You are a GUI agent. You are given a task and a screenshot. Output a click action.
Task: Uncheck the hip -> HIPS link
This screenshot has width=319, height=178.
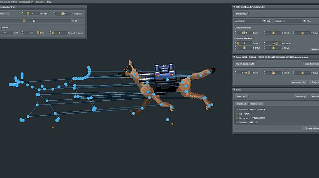tap(237, 114)
